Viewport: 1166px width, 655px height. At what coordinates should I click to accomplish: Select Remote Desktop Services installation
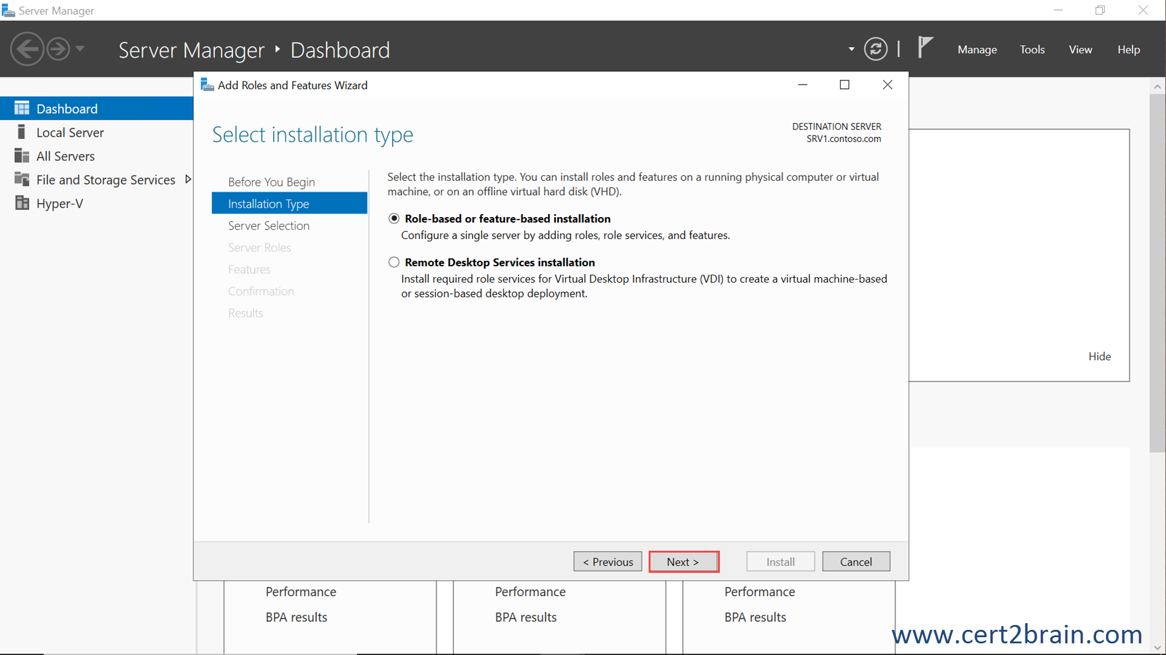click(393, 262)
